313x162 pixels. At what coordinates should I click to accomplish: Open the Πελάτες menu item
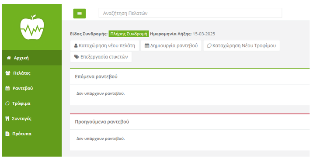(x=32, y=73)
